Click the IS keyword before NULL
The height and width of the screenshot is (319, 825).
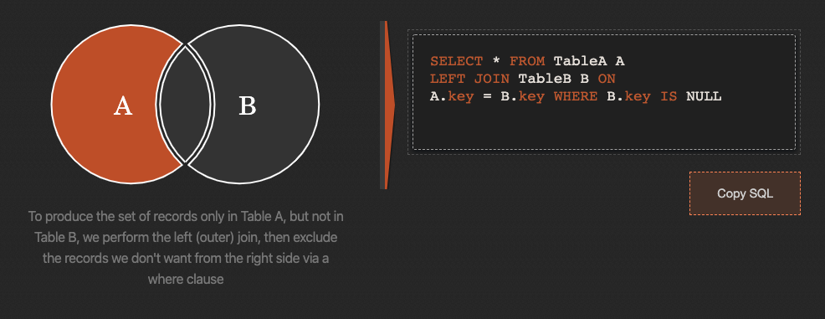(669, 97)
